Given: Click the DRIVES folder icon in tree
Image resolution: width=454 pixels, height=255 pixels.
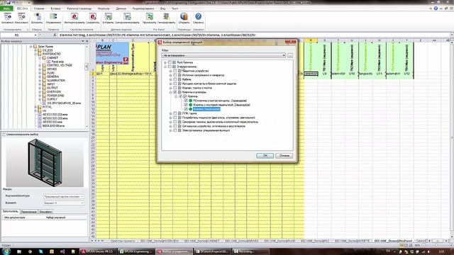Looking at the screenshot, I should [x=44, y=69].
